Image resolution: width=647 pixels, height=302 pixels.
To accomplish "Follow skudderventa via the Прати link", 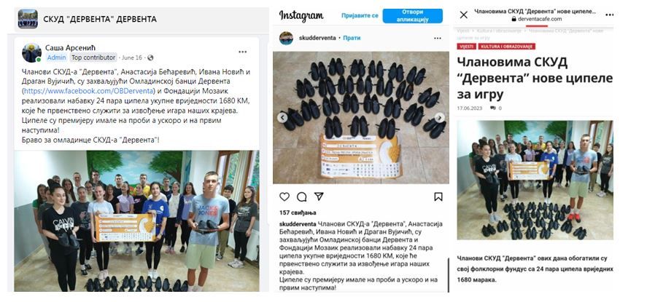I will point(352,38).
